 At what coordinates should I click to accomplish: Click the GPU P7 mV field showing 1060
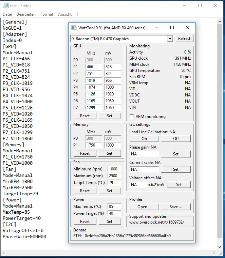112,108
